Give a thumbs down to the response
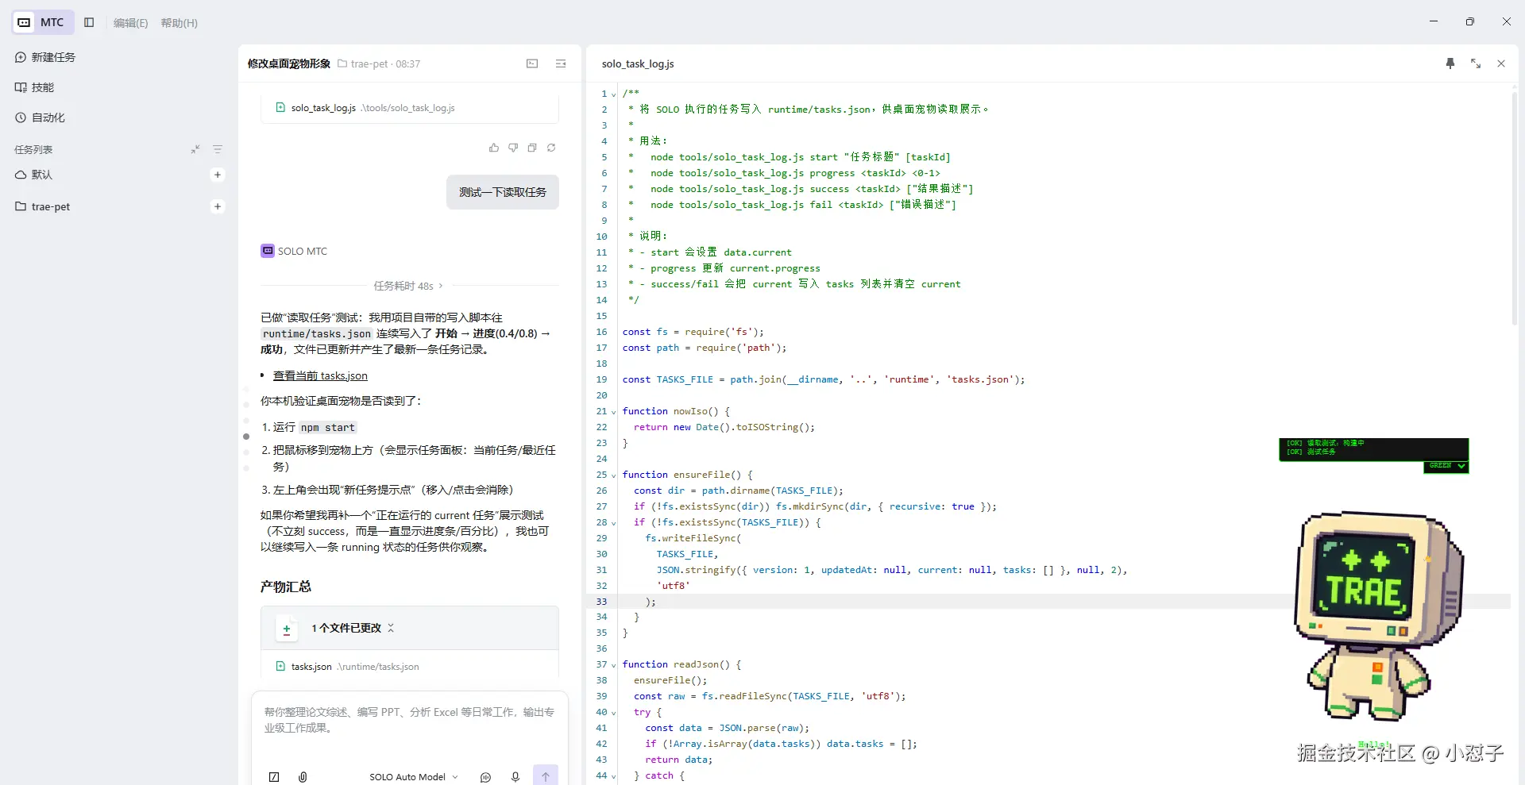The height and width of the screenshot is (785, 1525). (x=513, y=148)
